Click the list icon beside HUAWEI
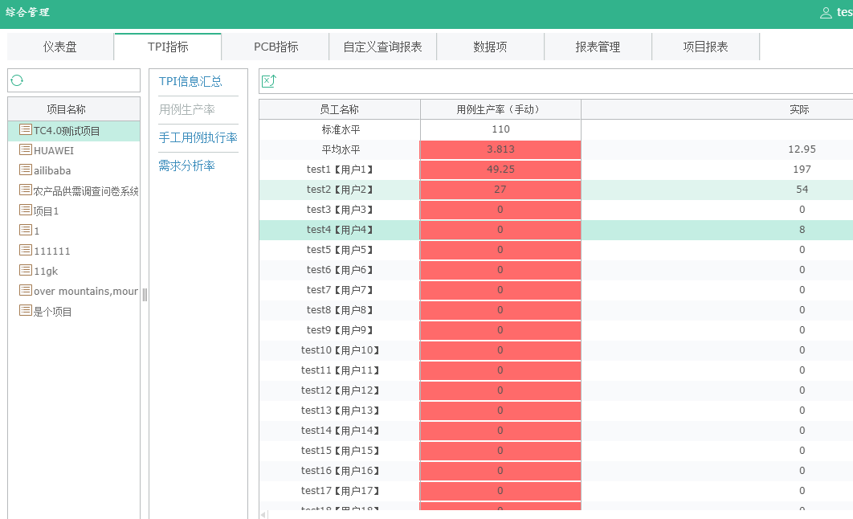The image size is (853, 519). tap(26, 149)
